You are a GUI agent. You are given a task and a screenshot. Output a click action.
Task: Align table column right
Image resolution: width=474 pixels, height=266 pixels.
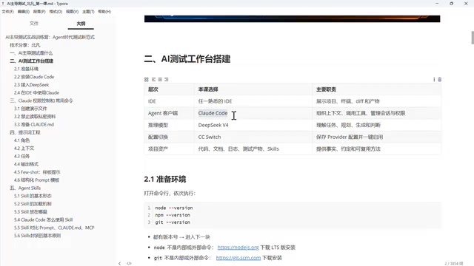coord(166,80)
